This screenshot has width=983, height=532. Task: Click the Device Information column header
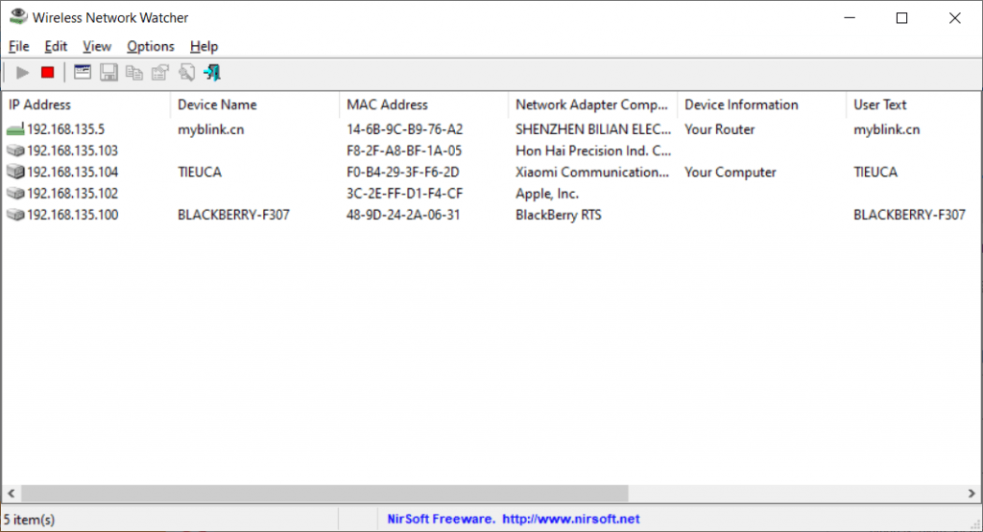760,104
